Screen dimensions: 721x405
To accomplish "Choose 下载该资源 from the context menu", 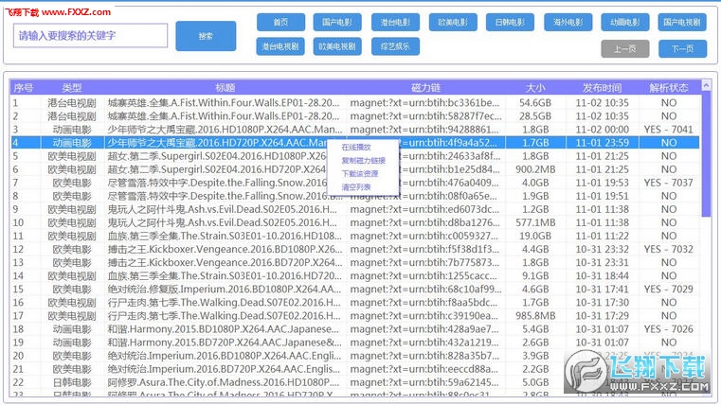I will (x=360, y=174).
